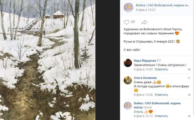194x120 pixels.
Task: Open the Ольга Казакова name link
Action: 145,78
